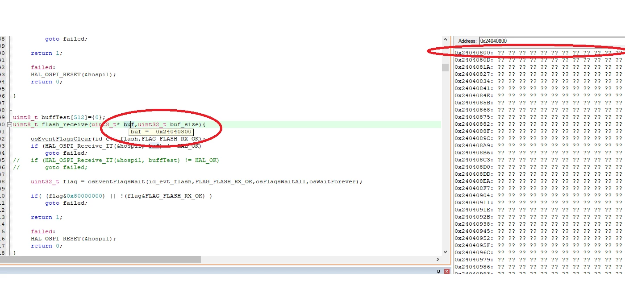Select memory row 0x240408B6
This screenshot has height=289, width=625.
[539, 153]
